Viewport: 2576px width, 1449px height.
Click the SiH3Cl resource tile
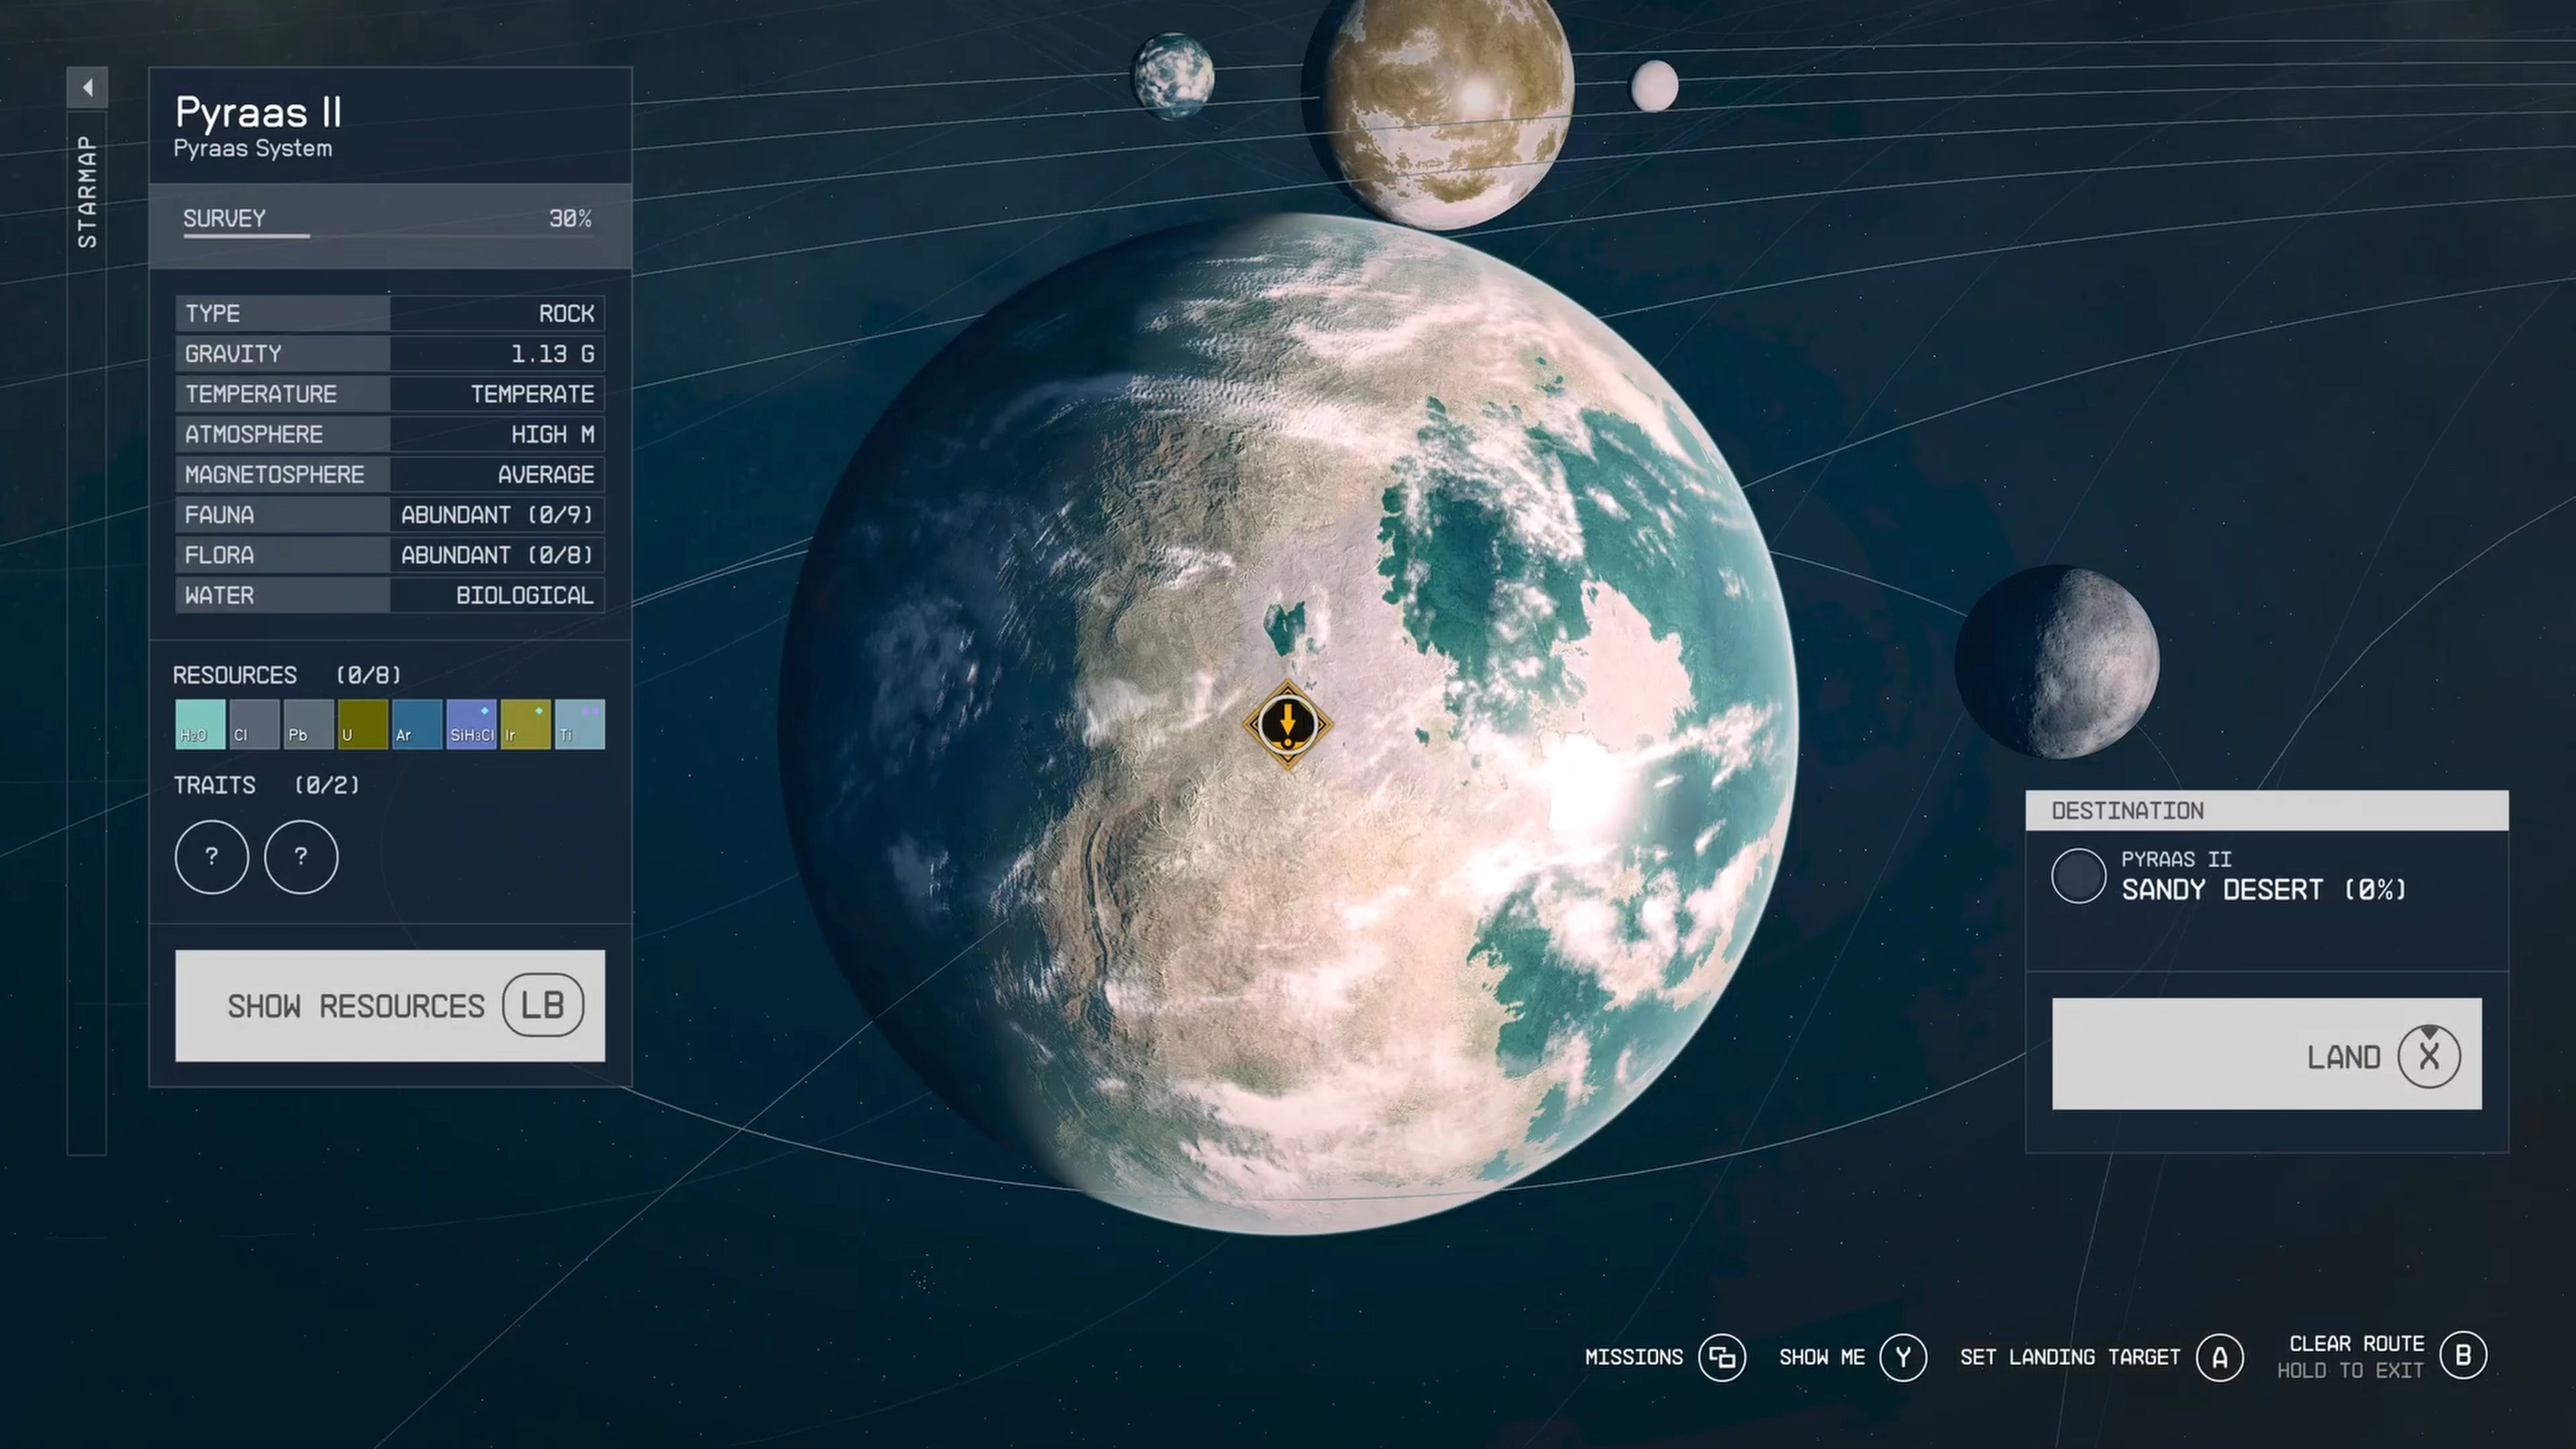click(x=471, y=724)
